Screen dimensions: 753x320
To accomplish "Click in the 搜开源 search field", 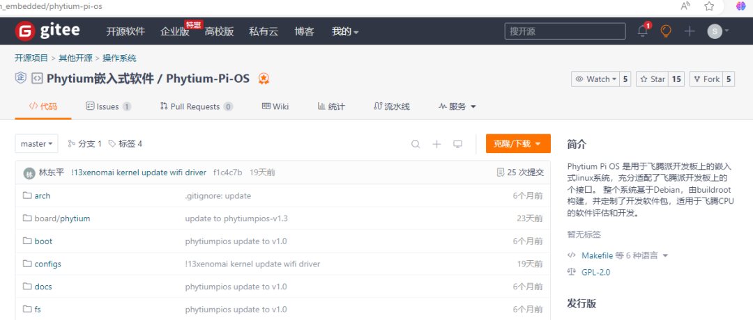I will 565,31.
